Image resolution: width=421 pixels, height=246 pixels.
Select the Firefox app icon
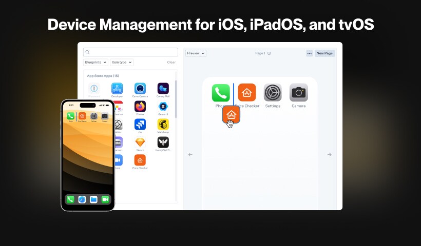(x=140, y=107)
